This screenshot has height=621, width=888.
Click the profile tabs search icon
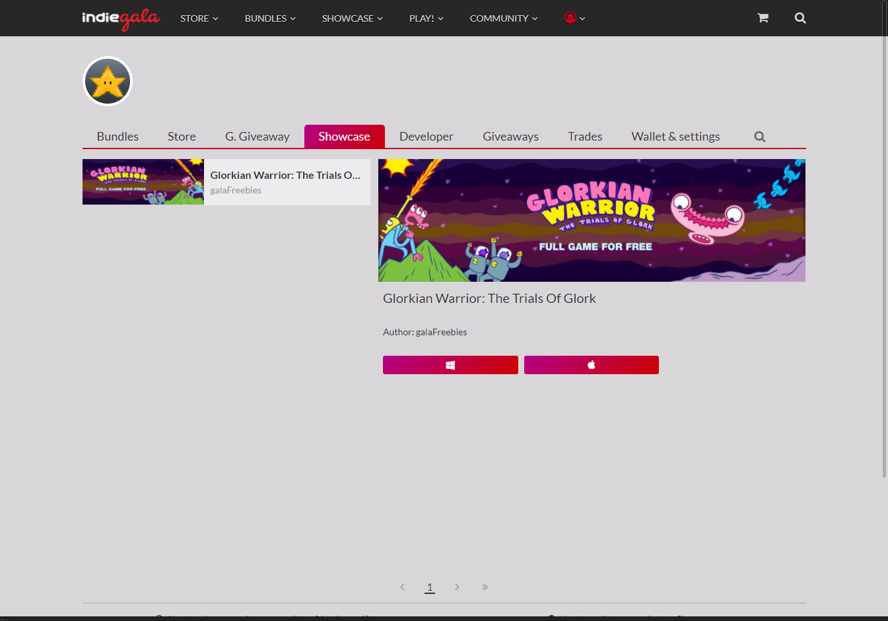(760, 137)
